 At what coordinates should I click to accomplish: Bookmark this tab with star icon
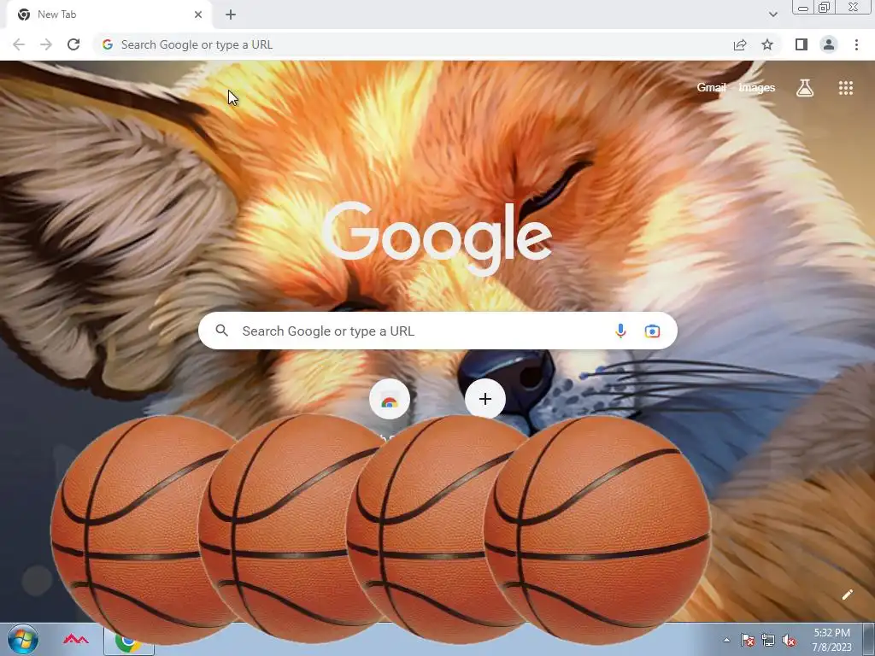[x=767, y=44]
